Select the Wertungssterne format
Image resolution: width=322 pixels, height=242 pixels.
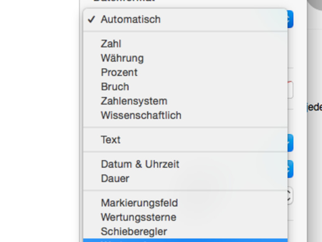pyautogui.click(x=138, y=217)
